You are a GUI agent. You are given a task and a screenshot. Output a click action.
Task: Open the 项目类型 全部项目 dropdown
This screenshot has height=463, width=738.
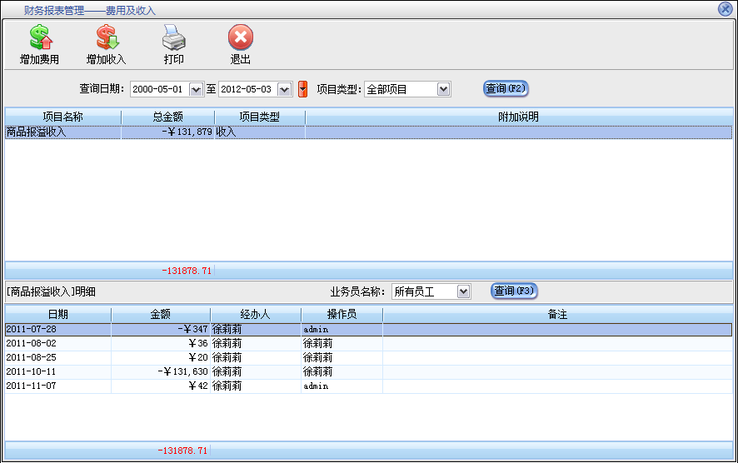443,89
